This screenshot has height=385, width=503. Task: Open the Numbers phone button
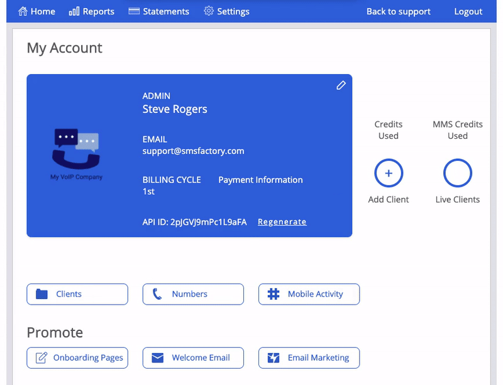193,294
